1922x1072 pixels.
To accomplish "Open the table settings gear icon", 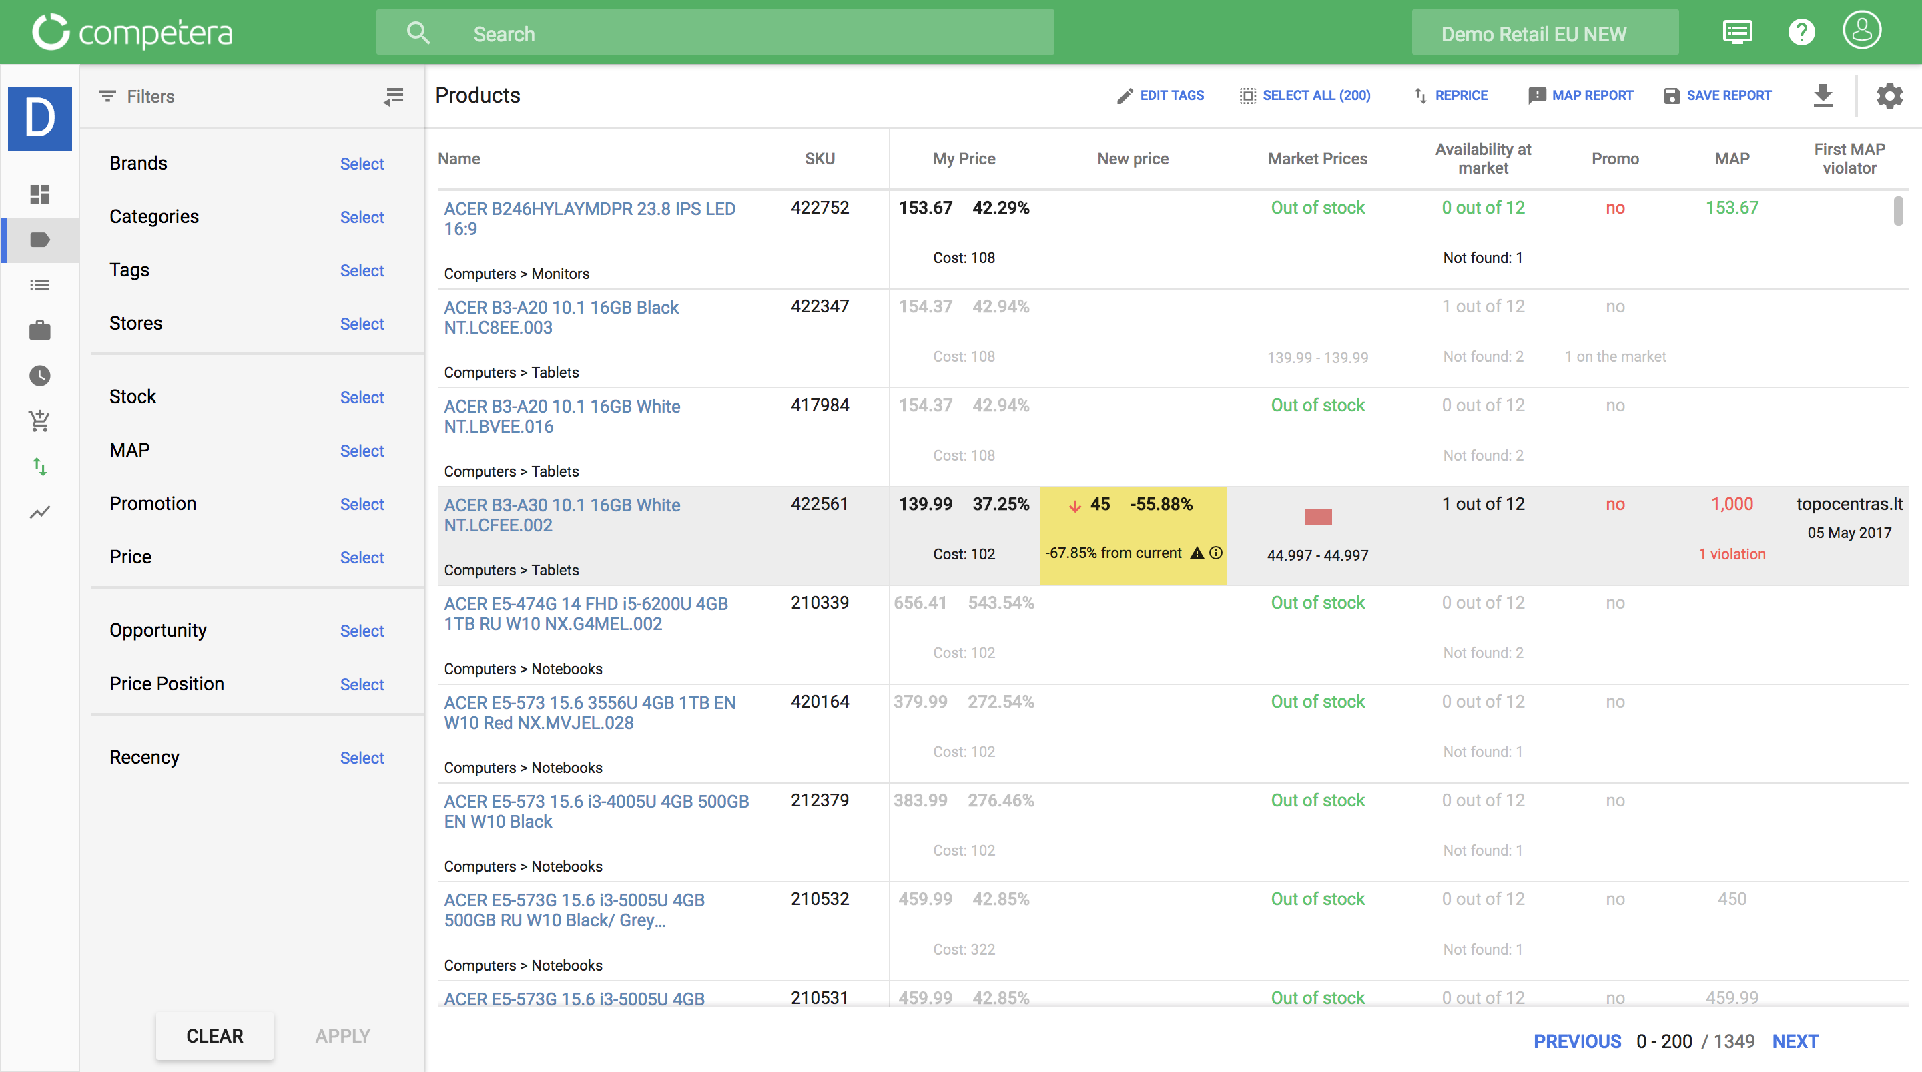I will (x=1889, y=95).
